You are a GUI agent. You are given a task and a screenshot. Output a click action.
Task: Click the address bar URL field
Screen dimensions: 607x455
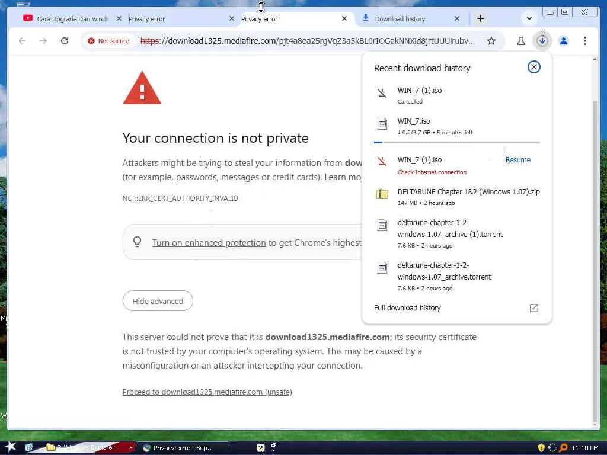click(308, 41)
